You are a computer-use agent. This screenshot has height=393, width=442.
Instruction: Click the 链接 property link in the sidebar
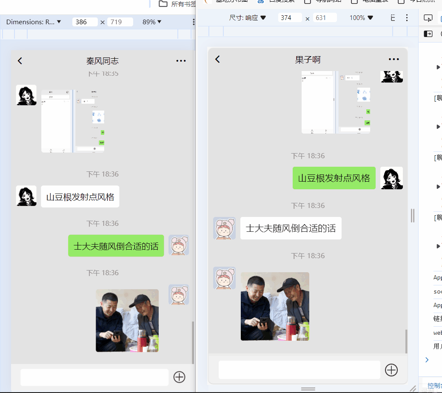click(x=436, y=318)
